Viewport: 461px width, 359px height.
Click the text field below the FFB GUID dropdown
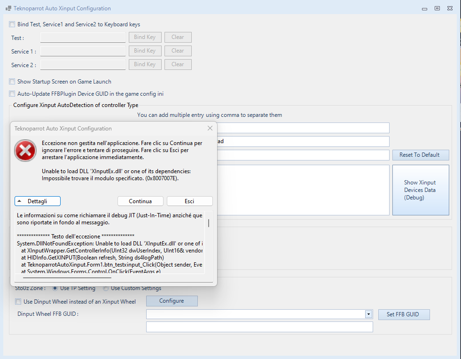click(259, 327)
